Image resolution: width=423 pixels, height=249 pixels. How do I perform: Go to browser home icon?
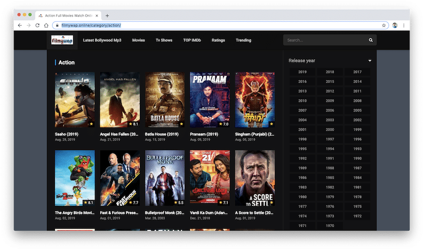tap(46, 26)
